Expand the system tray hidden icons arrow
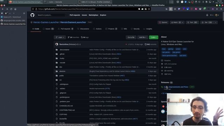 click(213, 2)
